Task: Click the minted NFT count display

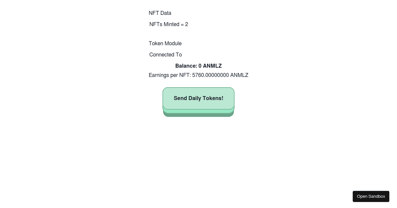Action: [x=169, y=24]
